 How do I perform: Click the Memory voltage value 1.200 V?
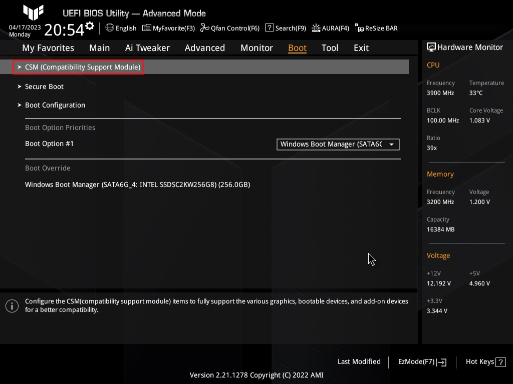[479, 202]
